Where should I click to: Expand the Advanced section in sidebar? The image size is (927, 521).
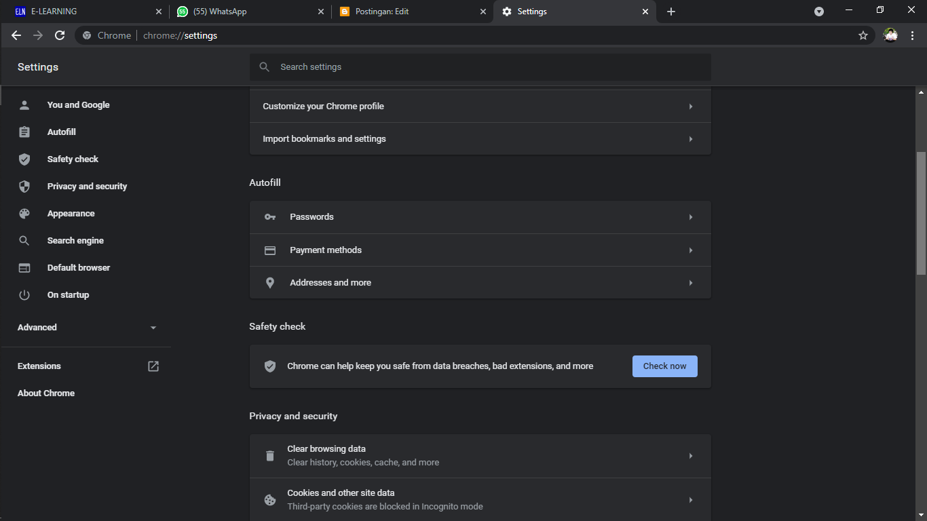(x=153, y=328)
